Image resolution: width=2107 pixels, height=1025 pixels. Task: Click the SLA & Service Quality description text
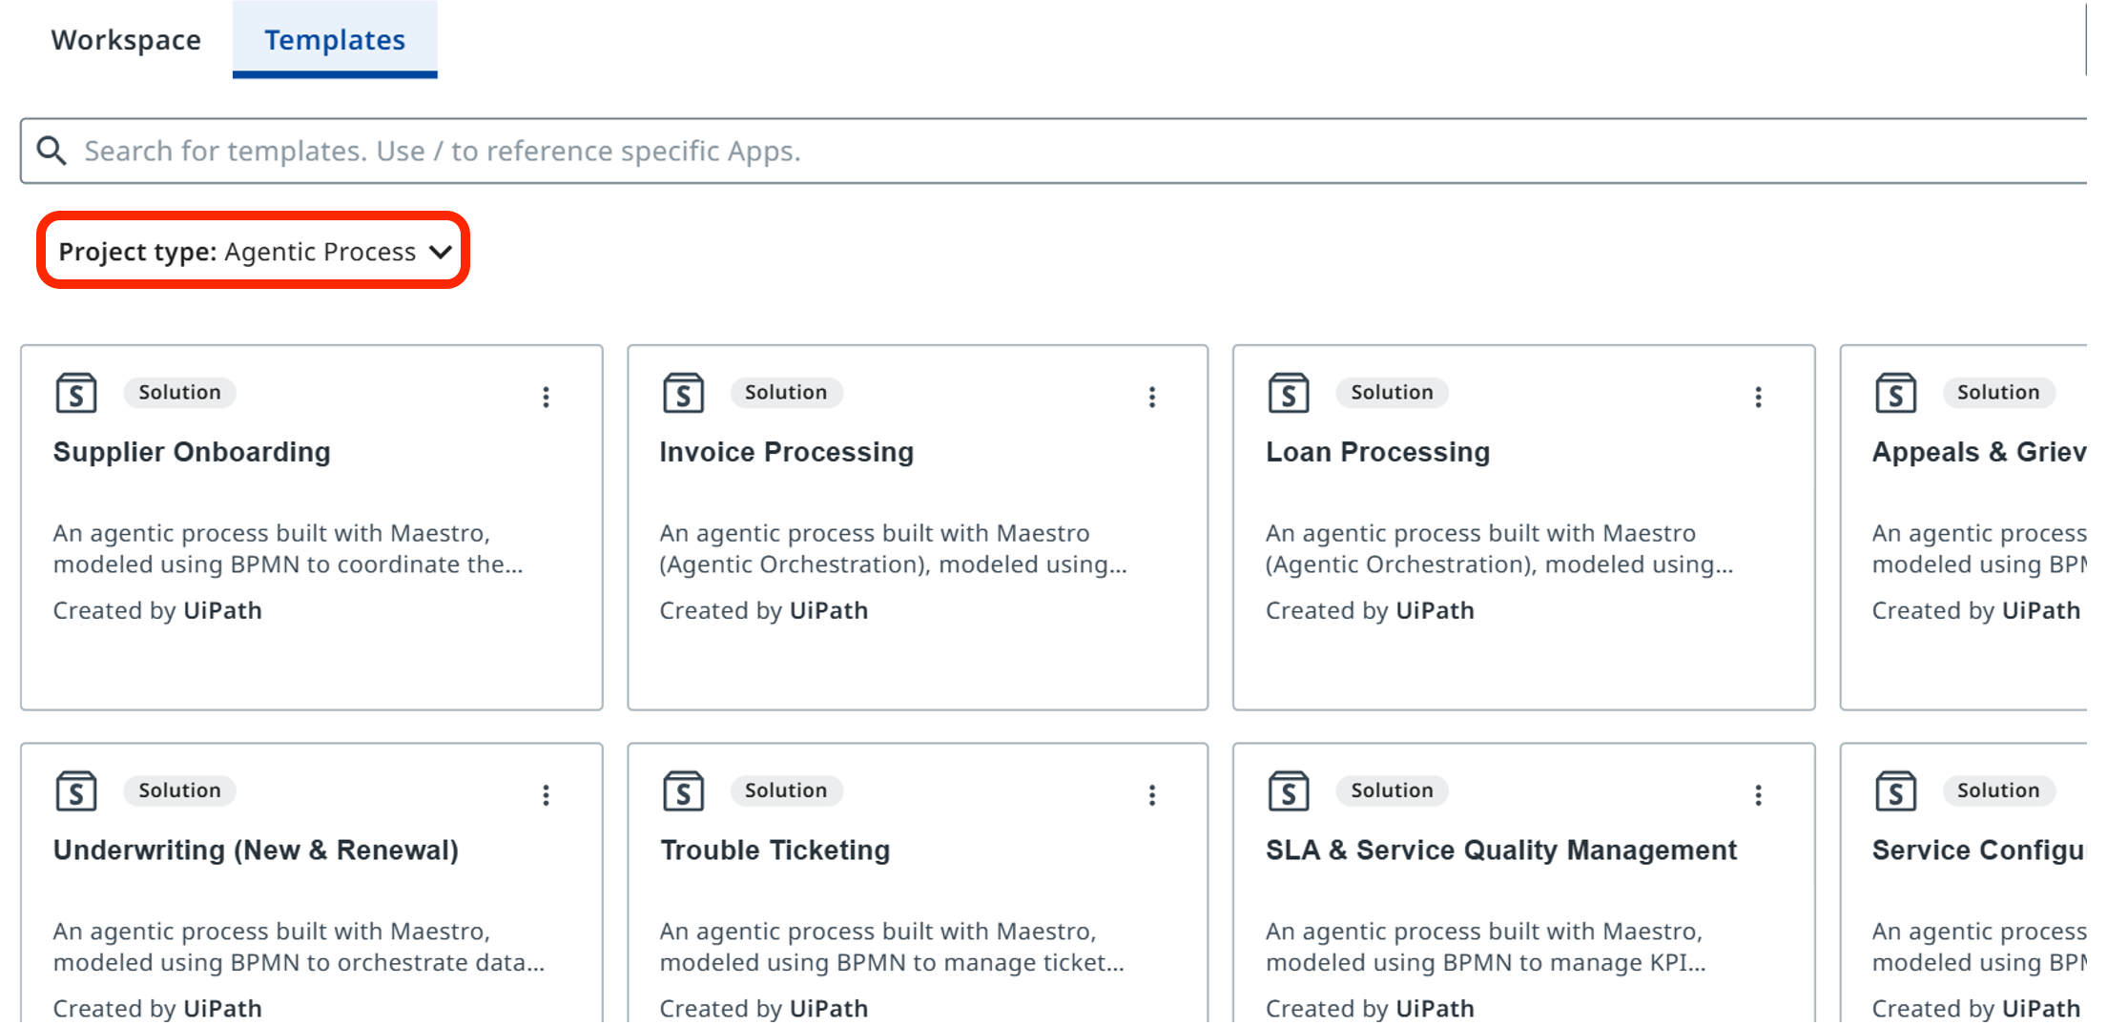pos(1486,948)
